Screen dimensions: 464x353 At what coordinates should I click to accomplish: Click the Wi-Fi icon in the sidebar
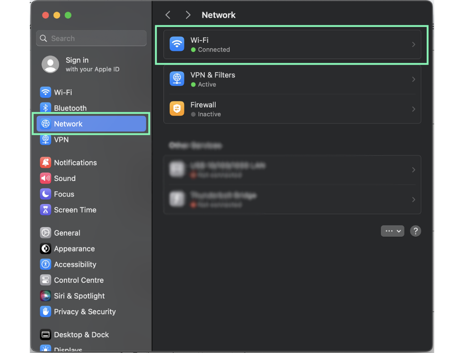click(x=45, y=92)
